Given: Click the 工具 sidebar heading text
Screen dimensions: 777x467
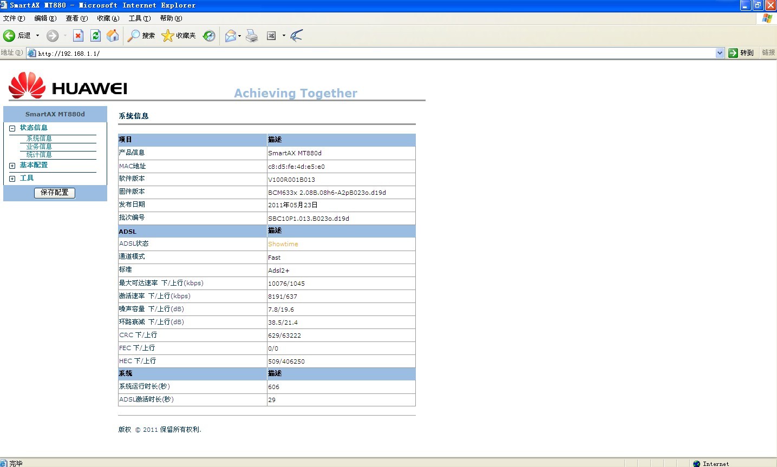Looking at the screenshot, I should point(27,178).
